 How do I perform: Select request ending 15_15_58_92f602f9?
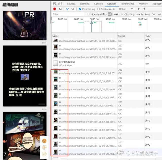click(107, 136)
